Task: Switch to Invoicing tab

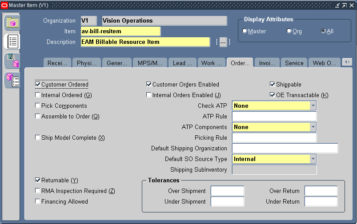Action: [x=267, y=63]
